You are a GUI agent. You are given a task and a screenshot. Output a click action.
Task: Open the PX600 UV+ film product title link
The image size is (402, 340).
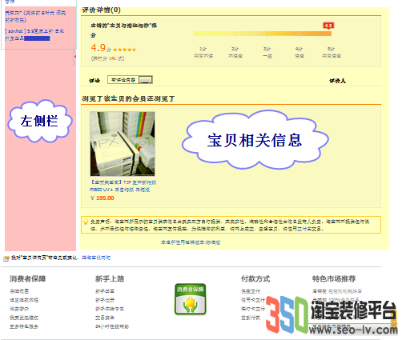123,186
